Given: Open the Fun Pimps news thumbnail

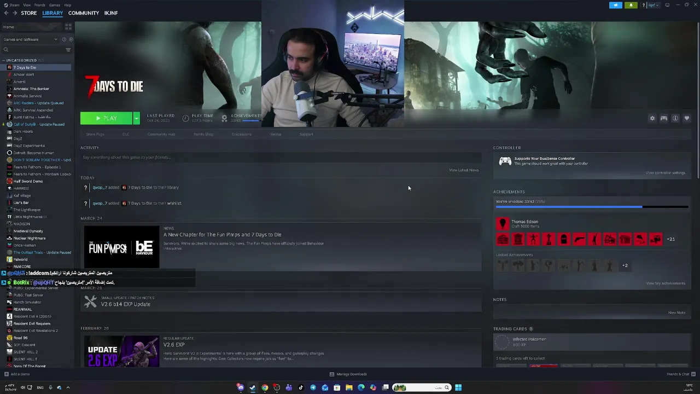Looking at the screenshot, I should (x=121, y=247).
